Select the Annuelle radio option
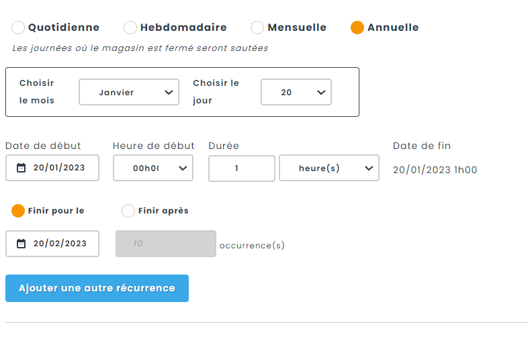Viewport: 528px width, 341px height. click(x=357, y=28)
